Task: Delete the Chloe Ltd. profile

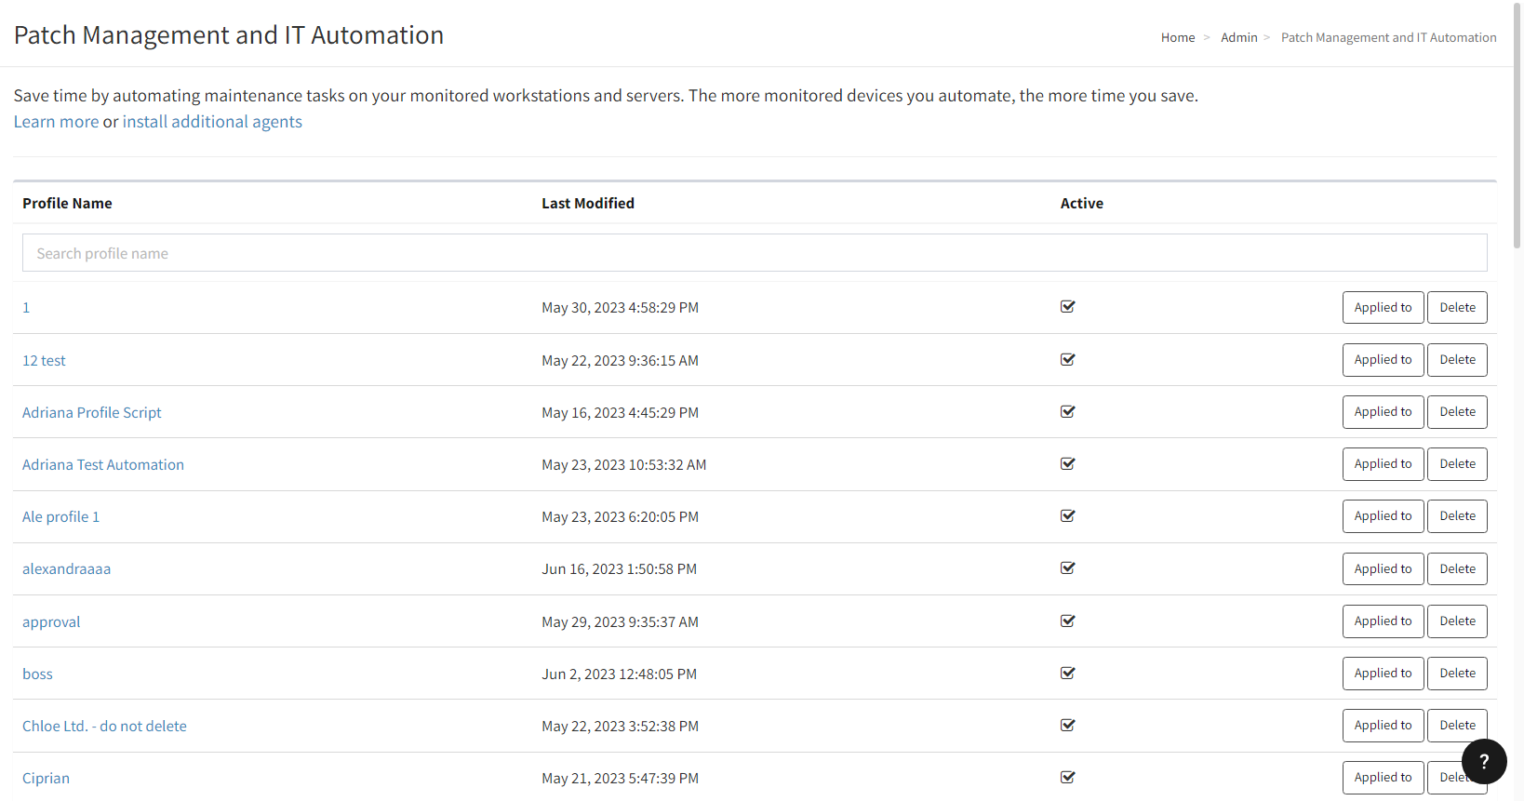Action: (1457, 725)
